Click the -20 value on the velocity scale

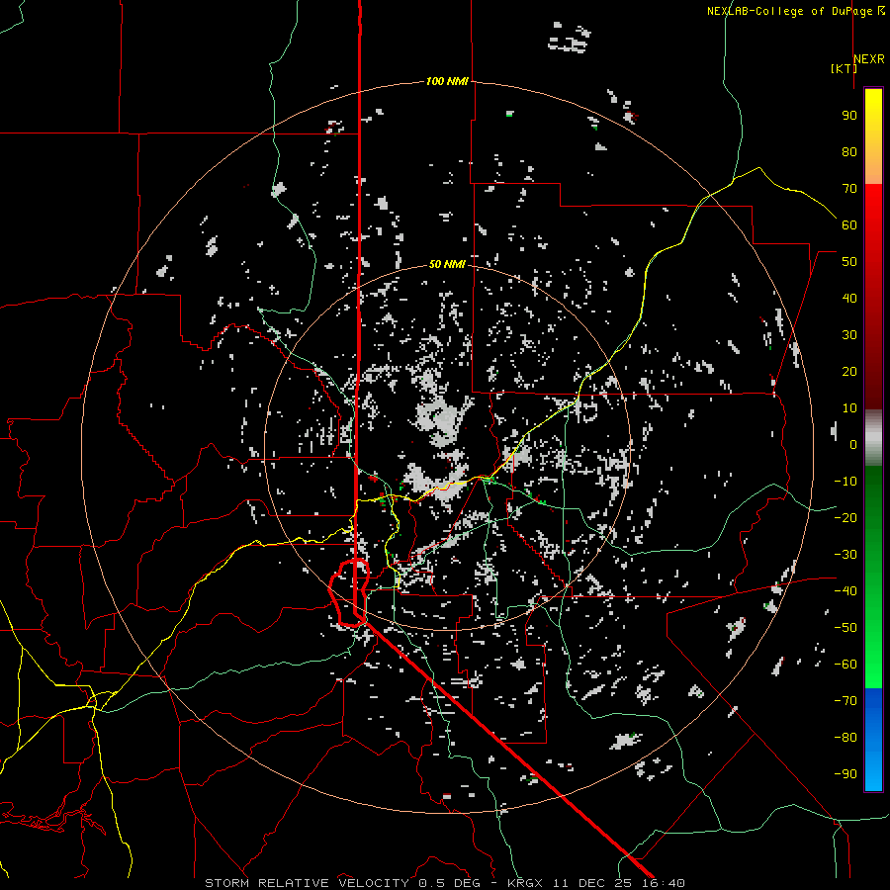click(845, 518)
